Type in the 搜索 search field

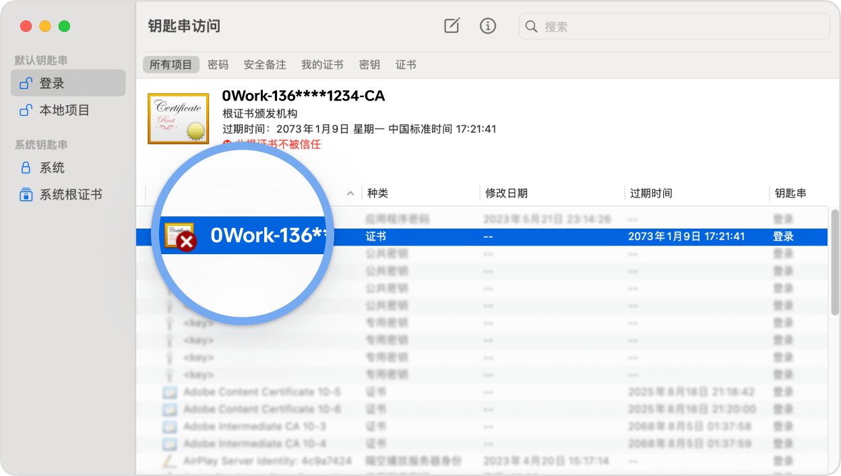click(x=681, y=26)
